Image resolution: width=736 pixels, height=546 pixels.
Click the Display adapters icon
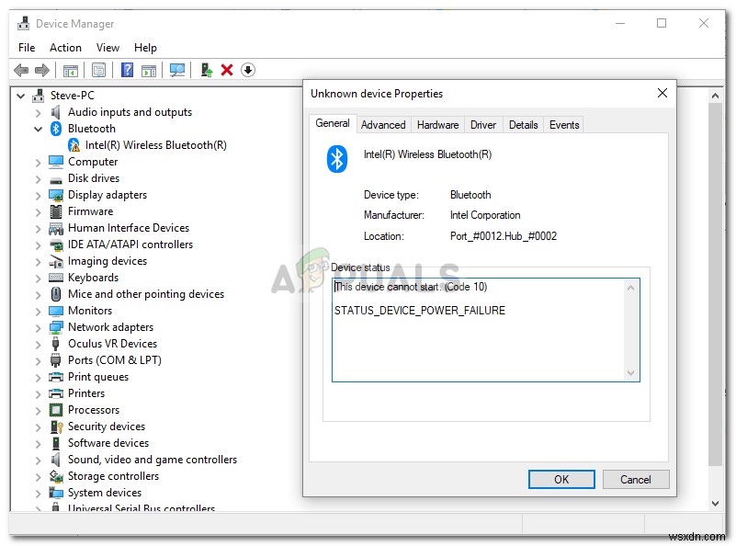[x=56, y=195]
